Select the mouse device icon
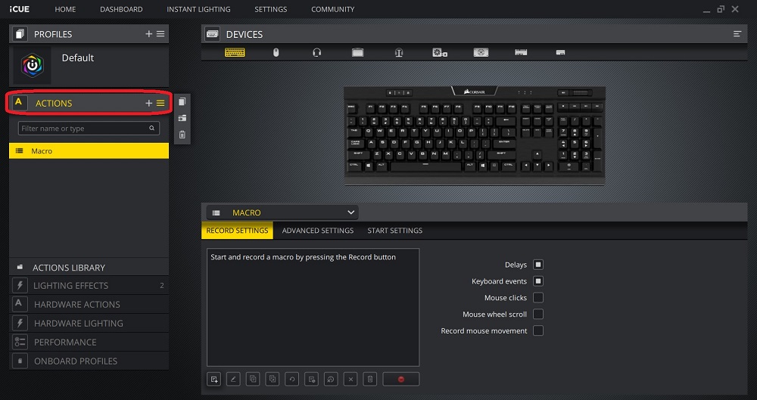Screen dimensions: 757x400 pyautogui.click(x=276, y=52)
